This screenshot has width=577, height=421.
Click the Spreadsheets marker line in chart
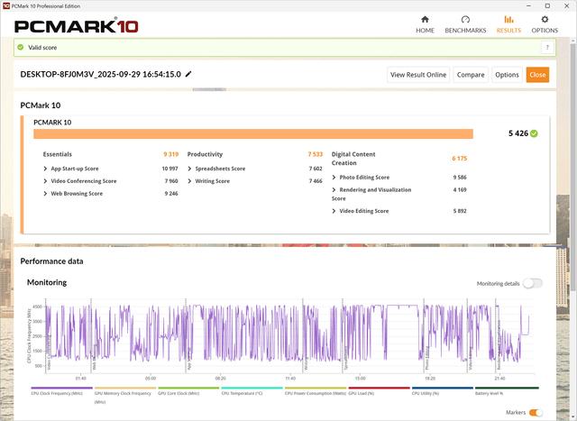click(x=343, y=334)
